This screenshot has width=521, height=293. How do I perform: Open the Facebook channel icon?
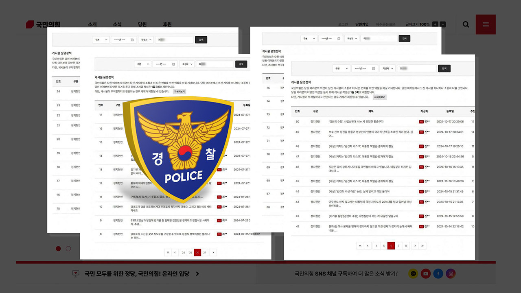pyautogui.click(x=438, y=273)
